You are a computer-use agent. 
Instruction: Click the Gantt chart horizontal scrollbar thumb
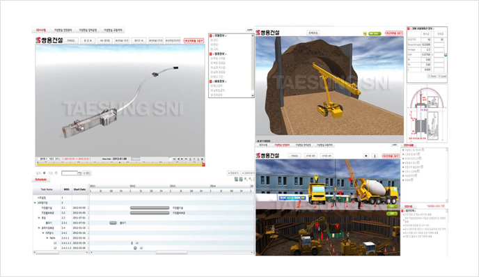tap(171, 253)
